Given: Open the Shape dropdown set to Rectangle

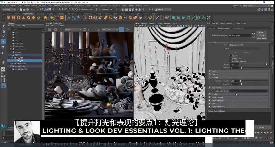Looking at the screenshot, I should tap(236, 45).
